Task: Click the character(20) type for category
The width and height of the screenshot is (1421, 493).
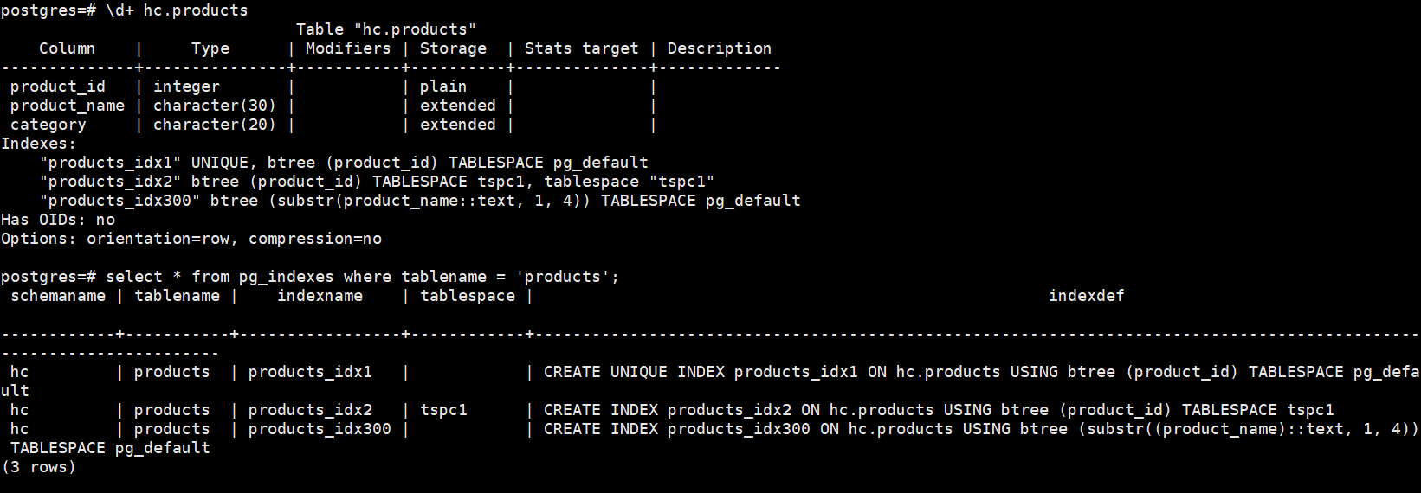Action: (214, 125)
